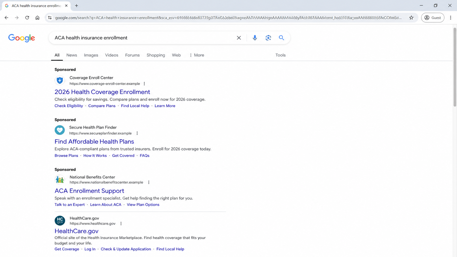Switch to the Forums tab
Screen dimensions: 457x257
[132, 55]
